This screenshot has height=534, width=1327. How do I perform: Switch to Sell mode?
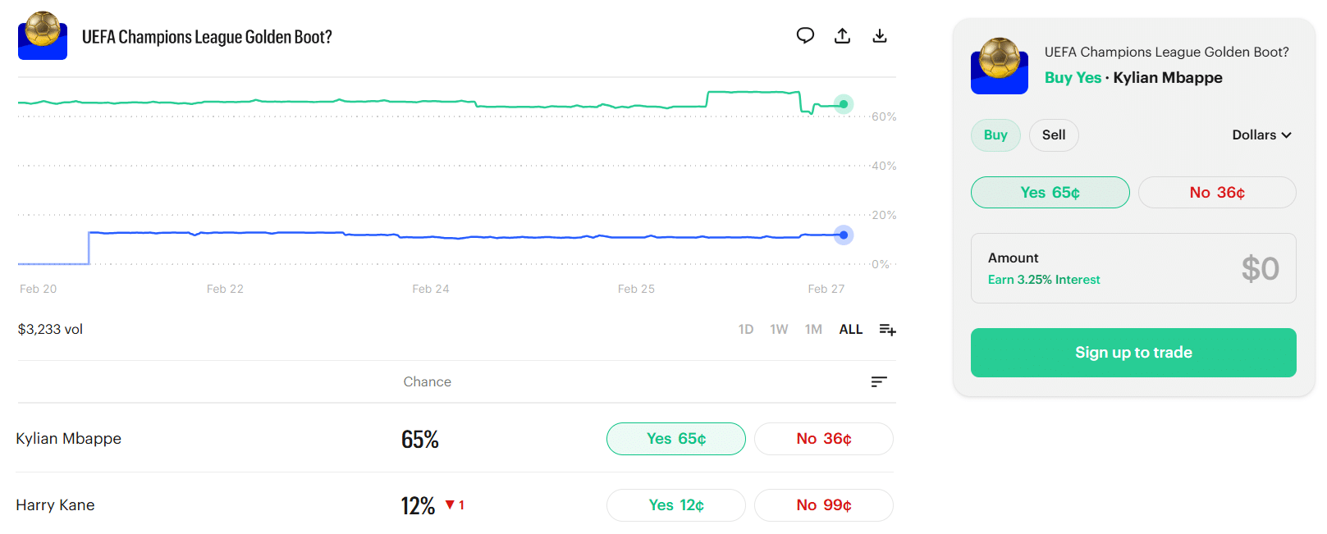[x=1054, y=135]
